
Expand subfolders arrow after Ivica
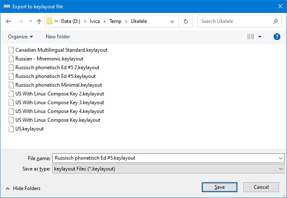pos(104,22)
